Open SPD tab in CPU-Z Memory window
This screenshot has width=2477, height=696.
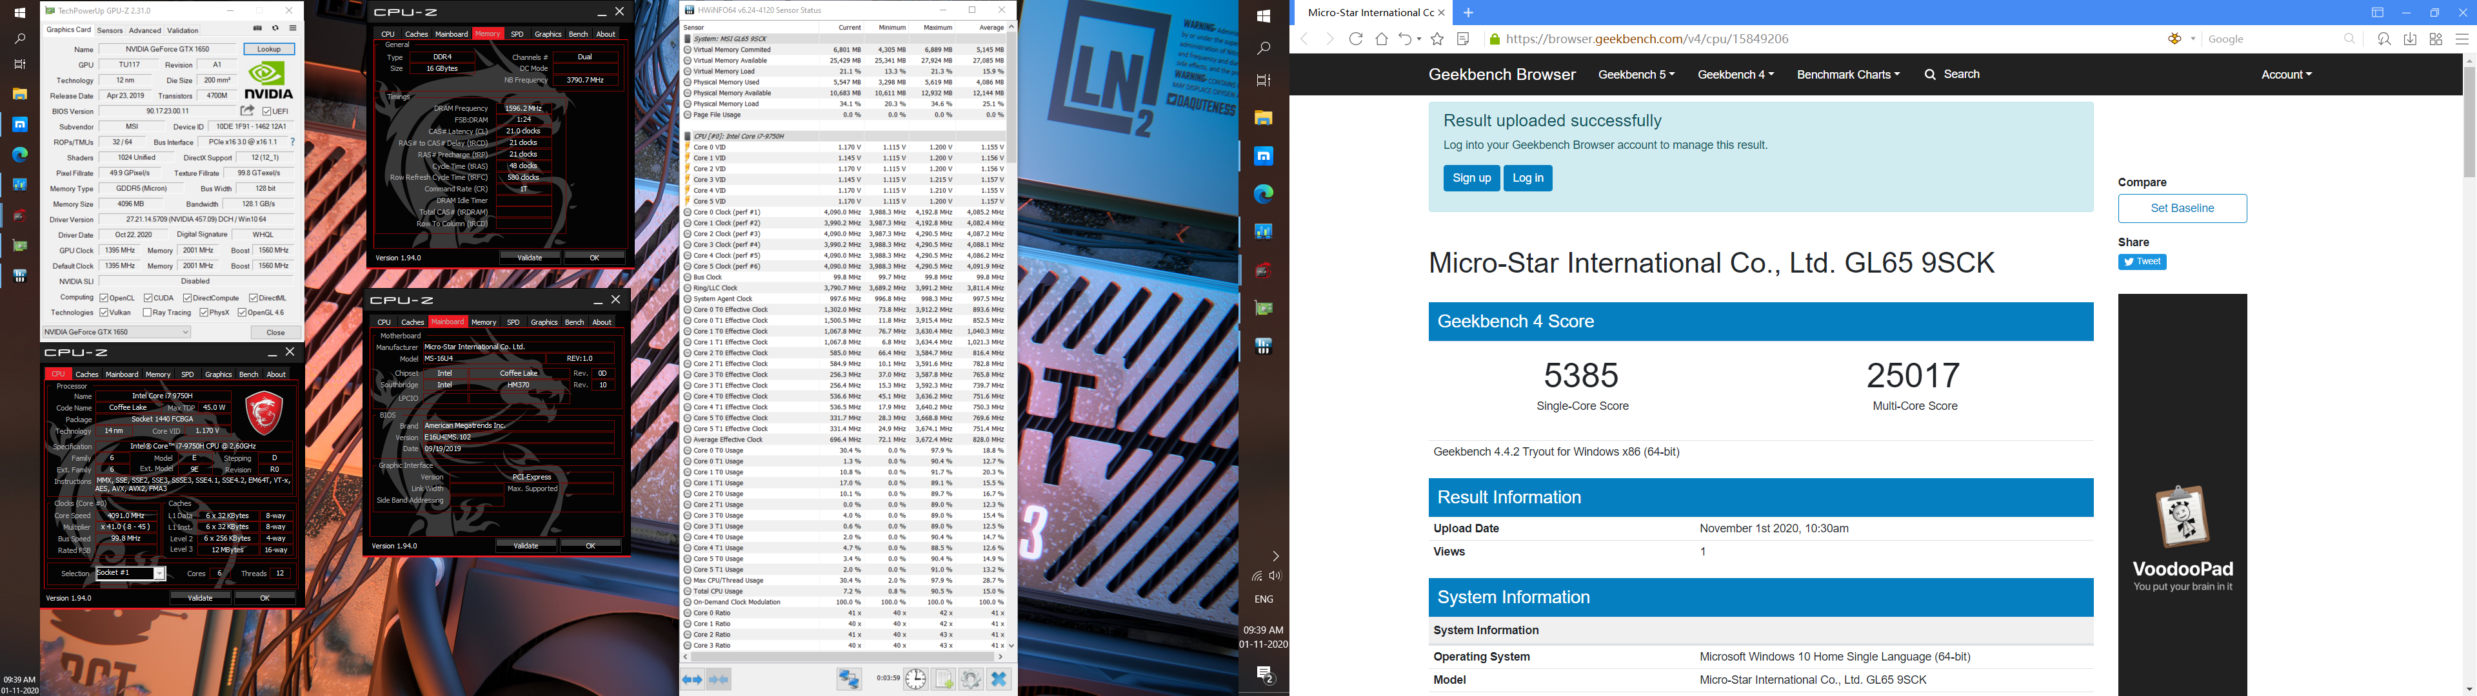click(x=517, y=35)
